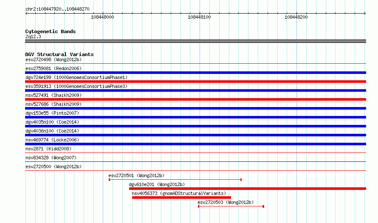Open dgv153e55 (Pinto2007) variant label

pyautogui.click(x=52, y=113)
